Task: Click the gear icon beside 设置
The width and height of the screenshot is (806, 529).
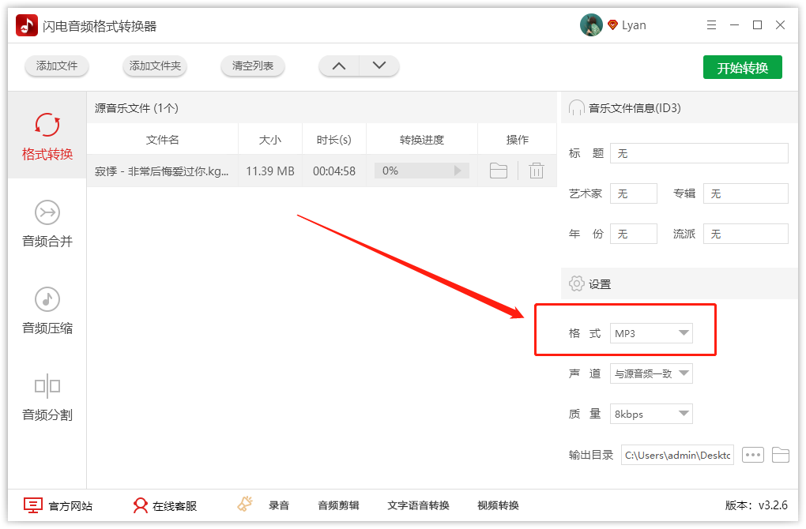Action: coord(576,283)
